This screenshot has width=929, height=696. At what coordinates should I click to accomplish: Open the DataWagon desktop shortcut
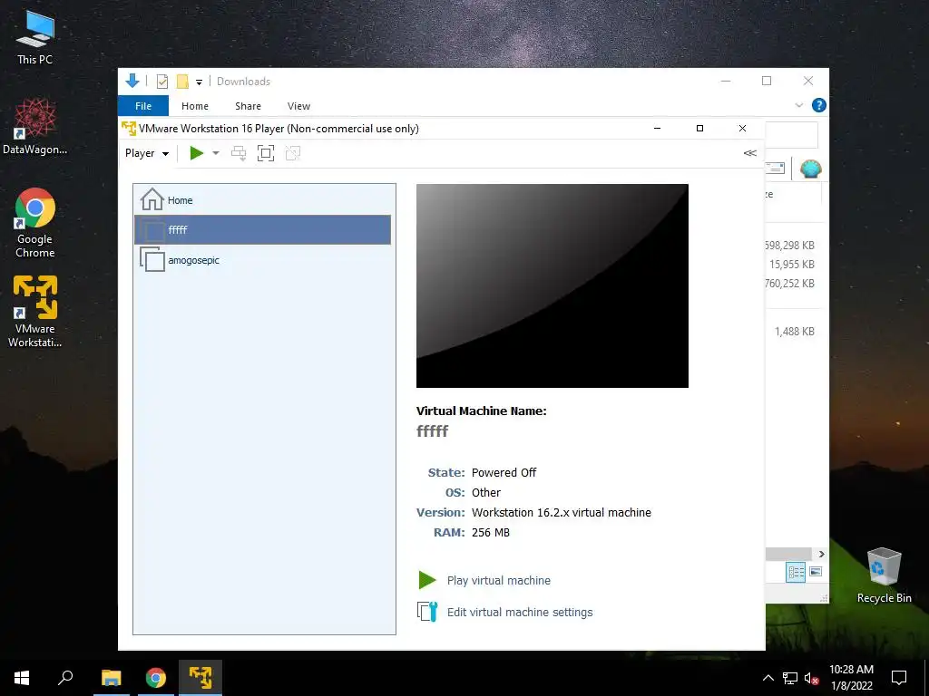(35, 127)
